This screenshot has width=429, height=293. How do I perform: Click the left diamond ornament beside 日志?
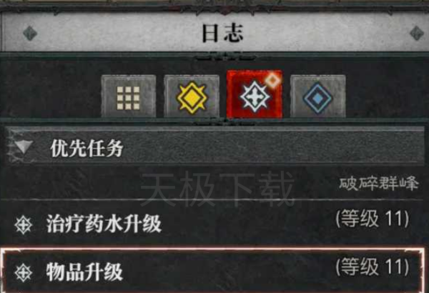(x=30, y=34)
